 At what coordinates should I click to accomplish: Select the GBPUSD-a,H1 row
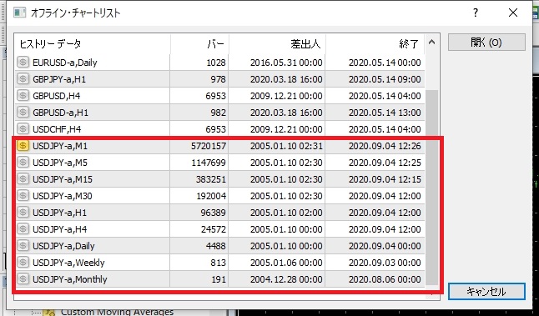(219, 113)
